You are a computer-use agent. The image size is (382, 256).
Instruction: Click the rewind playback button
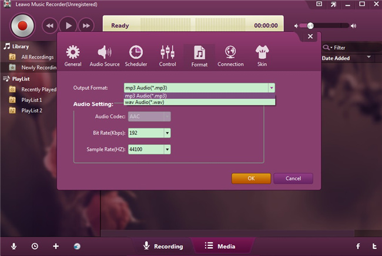point(50,26)
